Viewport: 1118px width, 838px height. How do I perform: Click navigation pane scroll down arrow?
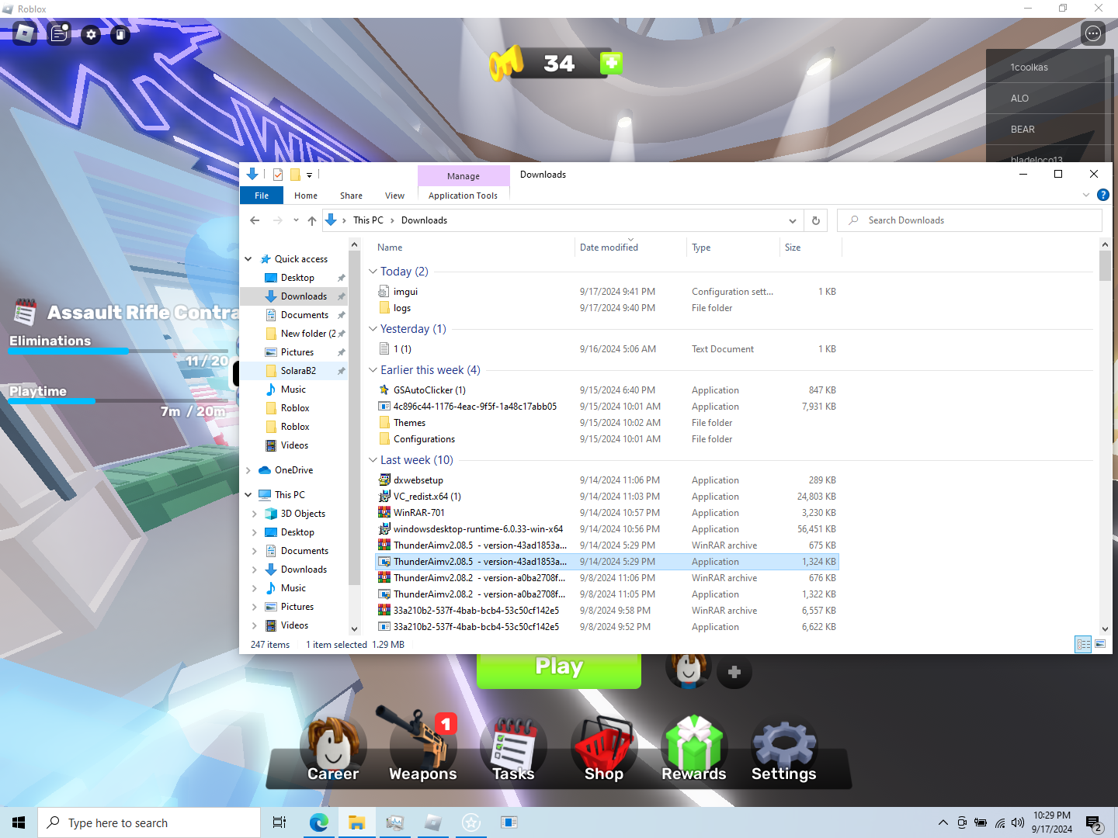[355, 629]
